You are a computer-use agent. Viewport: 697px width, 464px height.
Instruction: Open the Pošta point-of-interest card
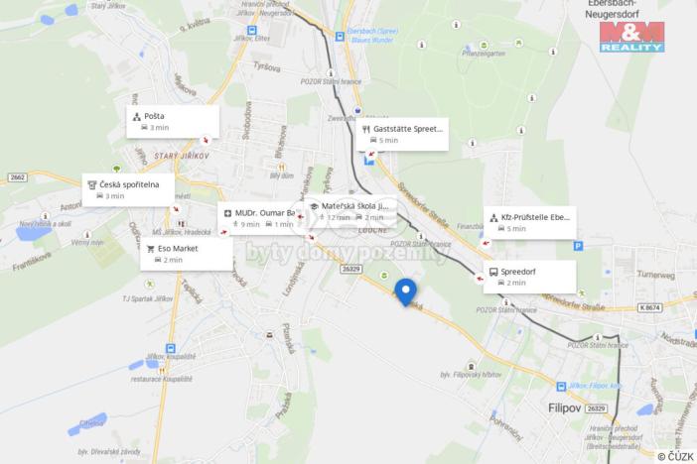[173, 122]
